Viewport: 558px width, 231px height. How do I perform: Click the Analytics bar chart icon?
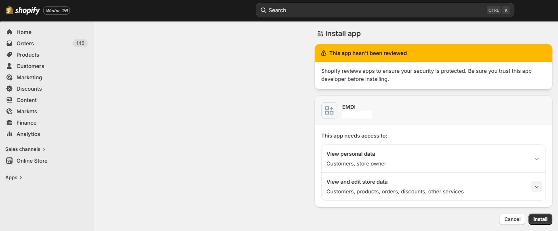click(9, 134)
